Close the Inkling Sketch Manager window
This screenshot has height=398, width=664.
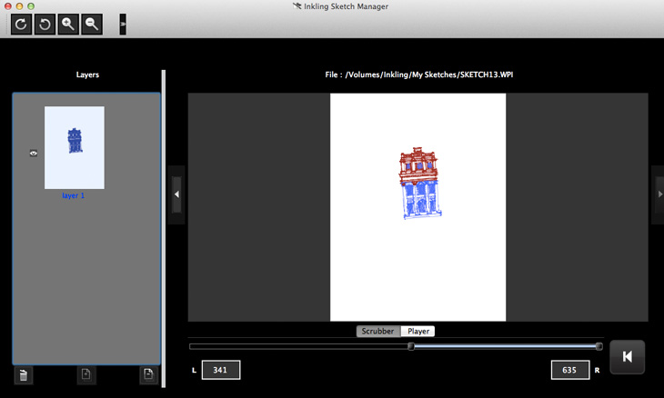tap(8, 6)
